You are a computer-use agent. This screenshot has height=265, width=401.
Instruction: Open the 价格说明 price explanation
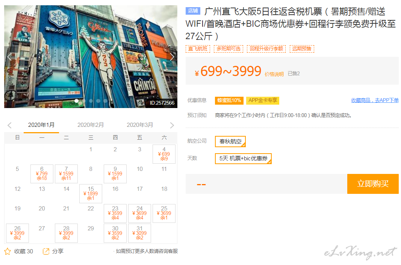point(274,74)
